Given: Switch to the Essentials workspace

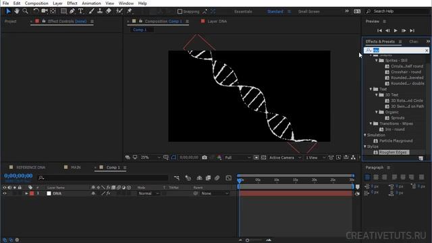Looking at the screenshot, I should tap(243, 11).
